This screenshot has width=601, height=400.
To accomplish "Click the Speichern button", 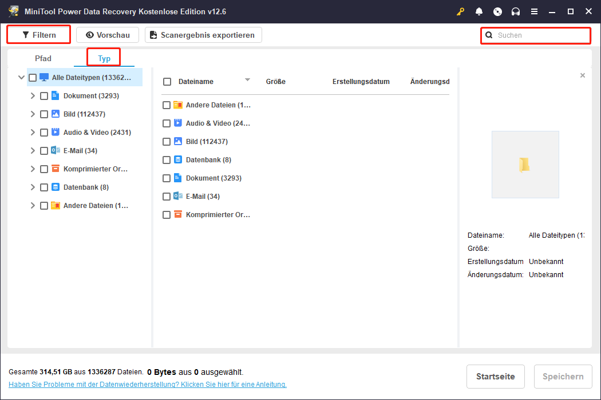I will [x=563, y=376].
